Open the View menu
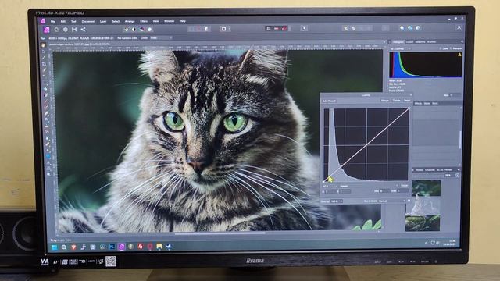Screen dimensions: 500x281 click(x=155, y=21)
